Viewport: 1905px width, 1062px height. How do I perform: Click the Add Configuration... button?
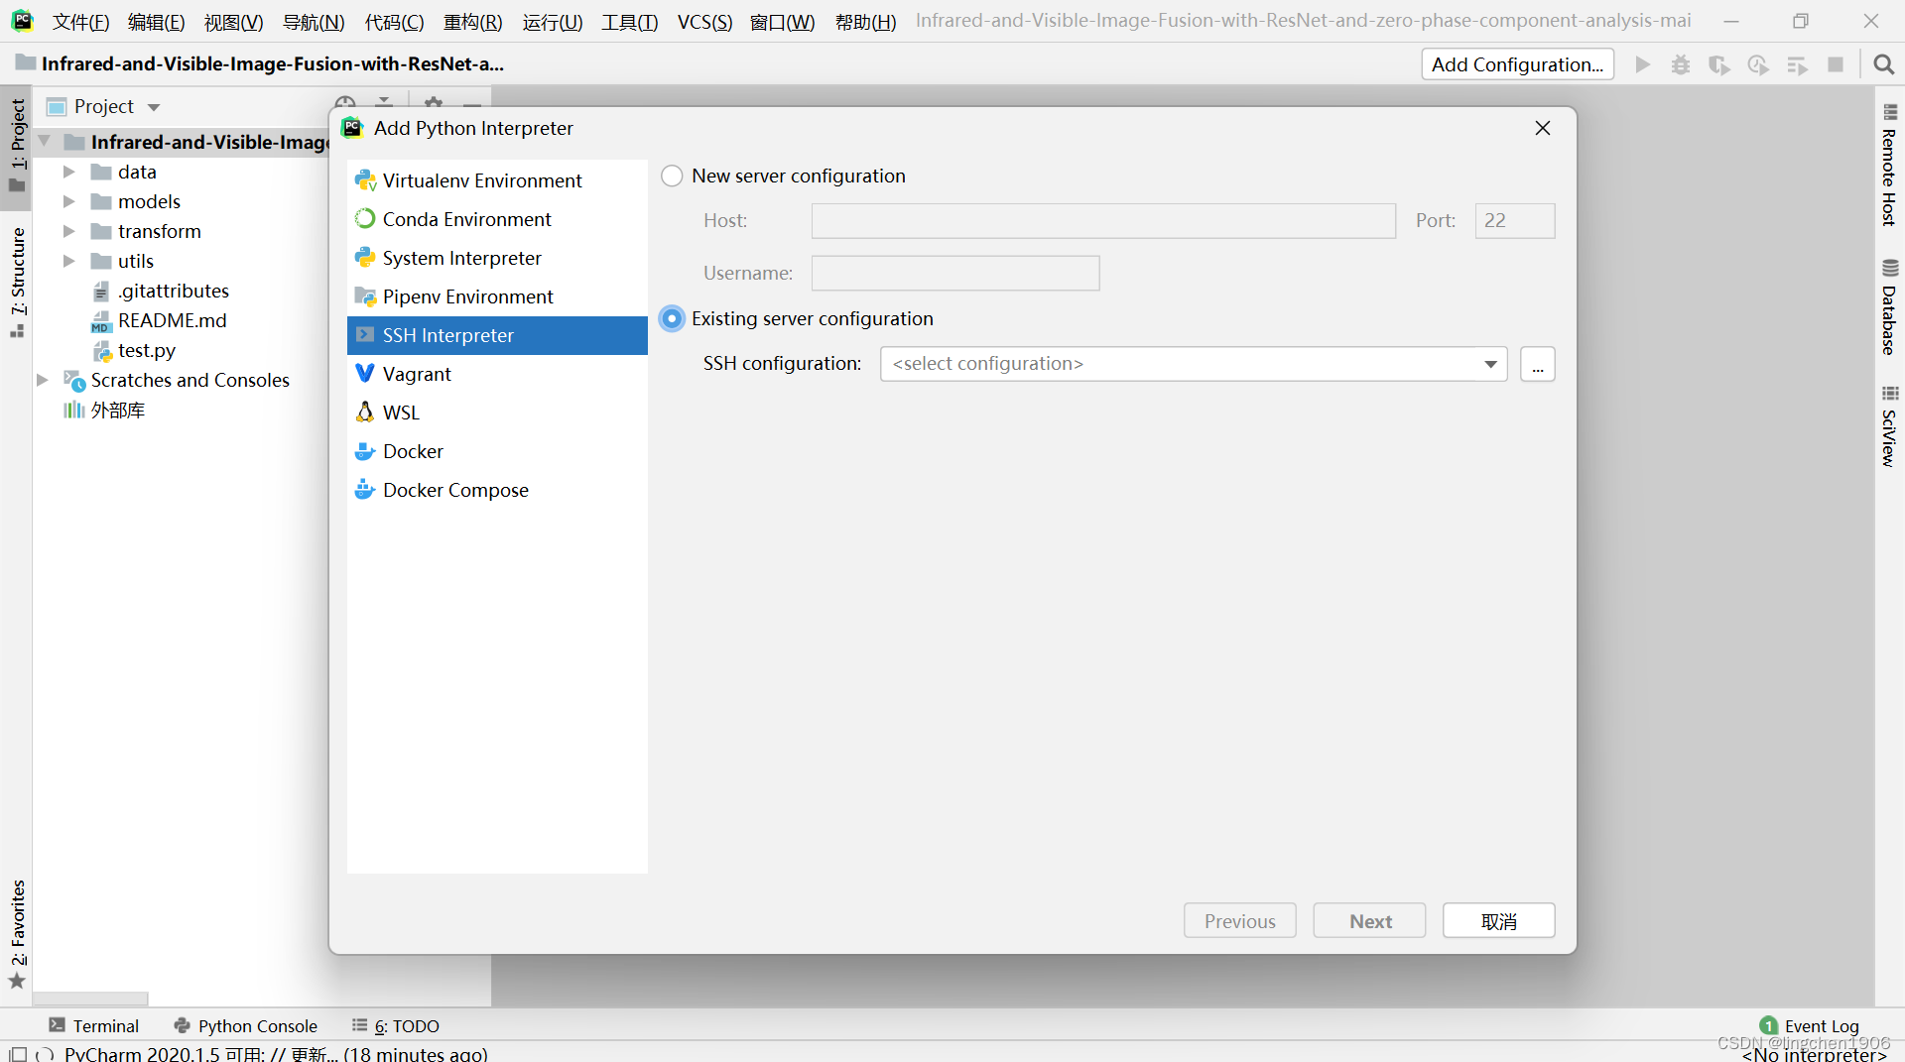pos(1517,64)
